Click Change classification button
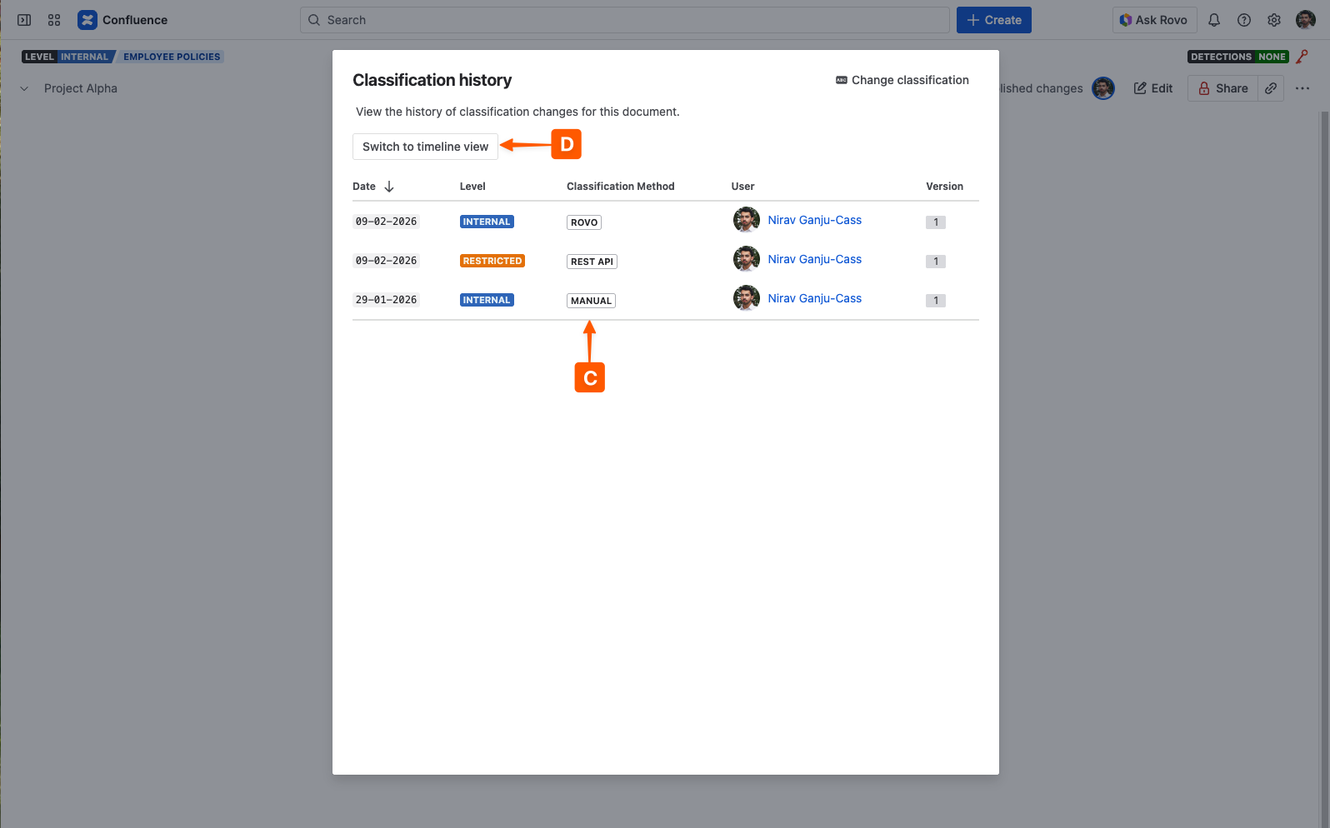This screenshot has height=828, width=1330. [x=902, y=80]
